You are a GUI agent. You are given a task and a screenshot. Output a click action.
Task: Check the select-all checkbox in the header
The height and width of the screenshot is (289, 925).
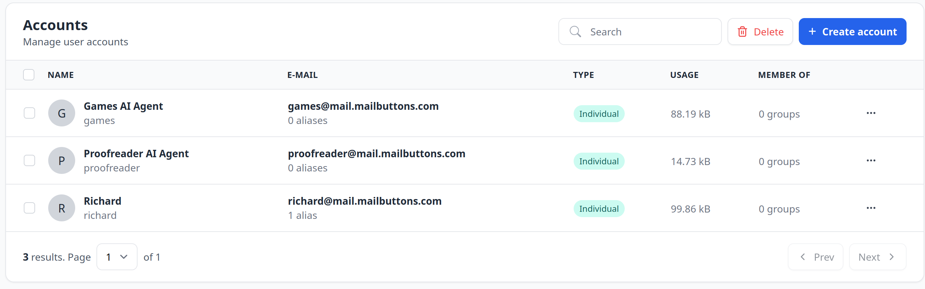tap(29, 75)
